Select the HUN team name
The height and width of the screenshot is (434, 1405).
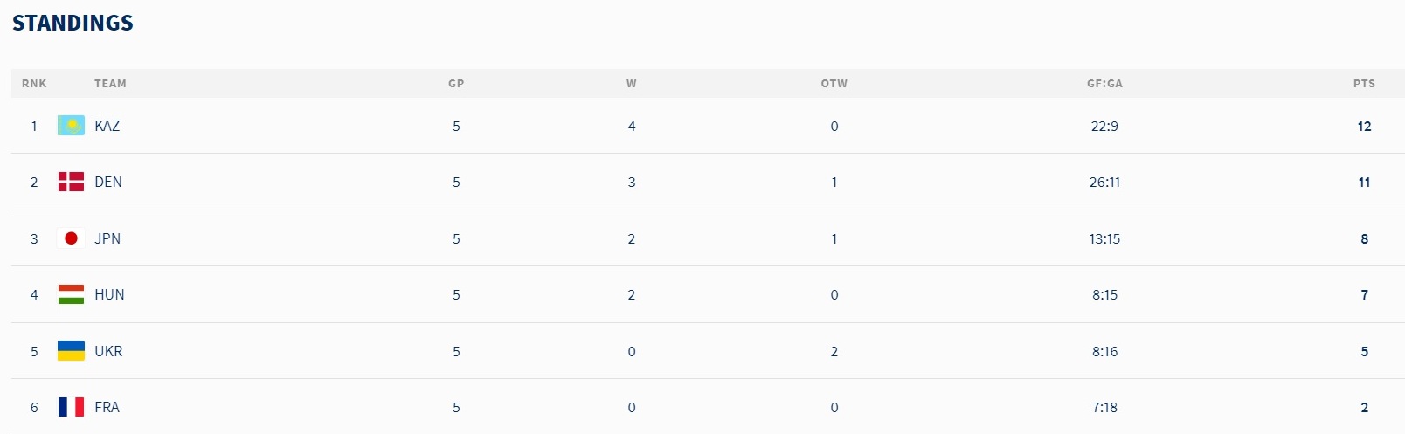click(109, 294)
